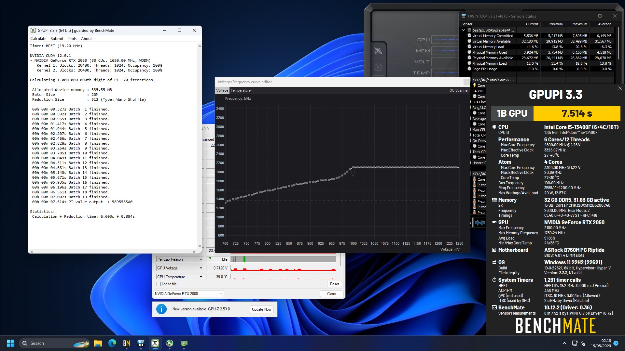Switch to Voltage tab in curve editor

pos(222,90)
